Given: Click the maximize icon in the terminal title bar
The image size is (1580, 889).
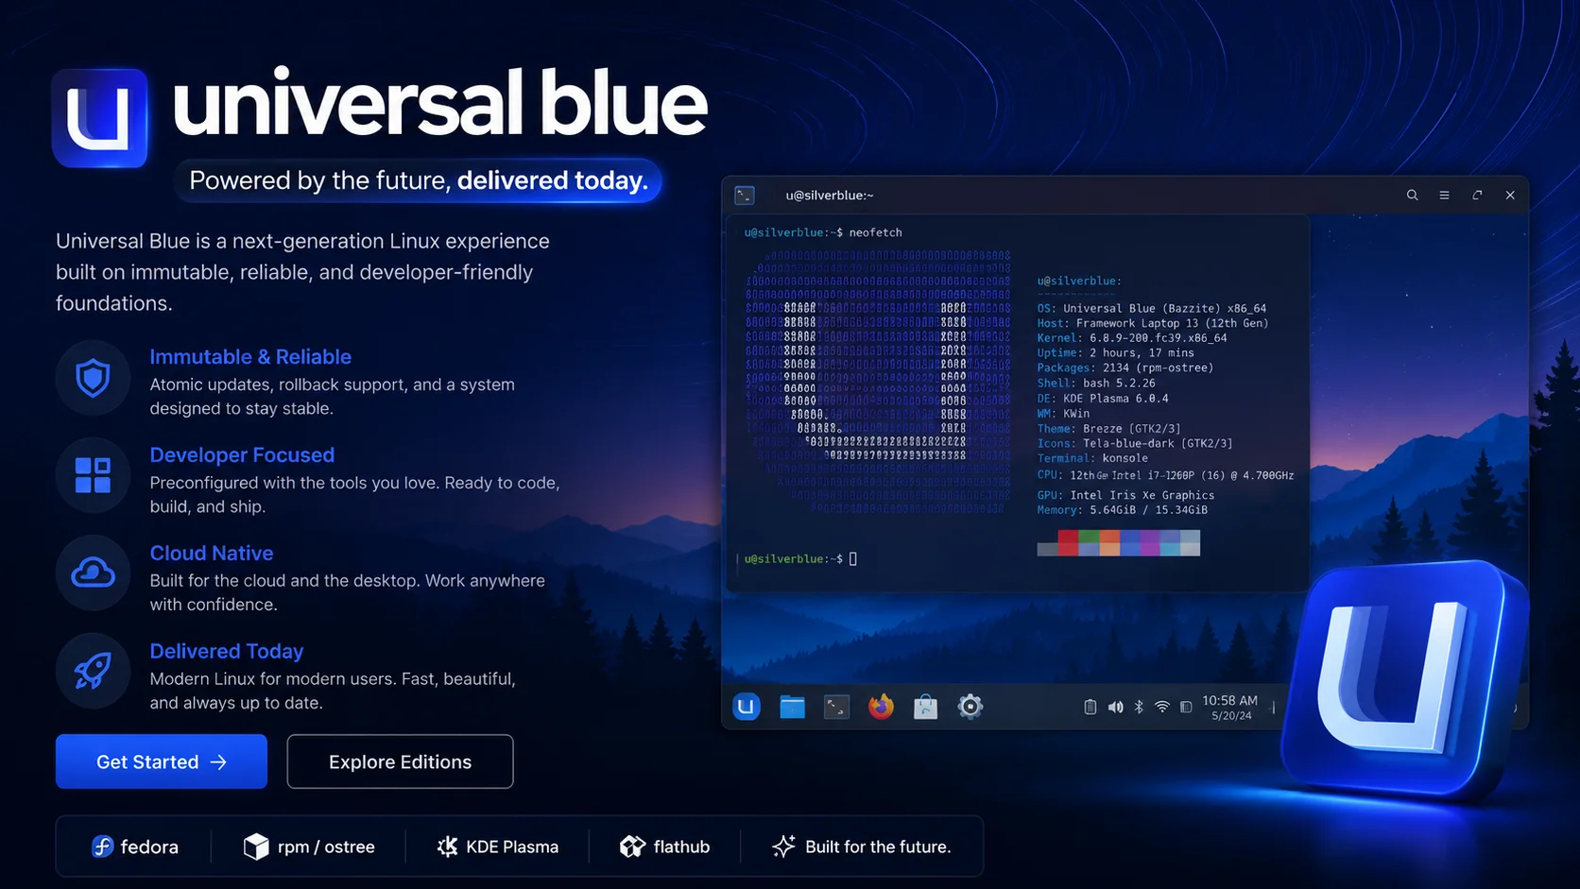Looking at the screenshot, I should 1477,196.
